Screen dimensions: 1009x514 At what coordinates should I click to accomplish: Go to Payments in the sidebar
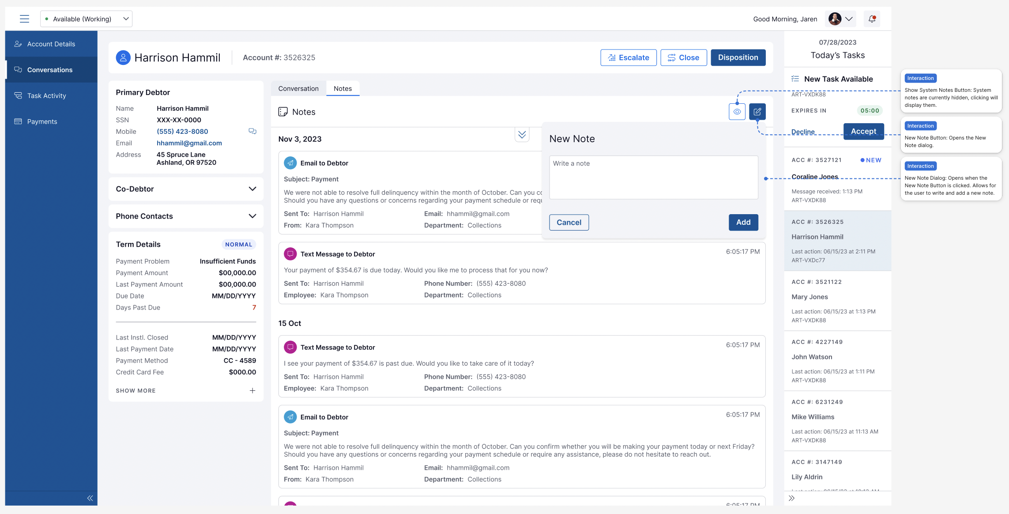pyautogui.click(x=42, y=121)
